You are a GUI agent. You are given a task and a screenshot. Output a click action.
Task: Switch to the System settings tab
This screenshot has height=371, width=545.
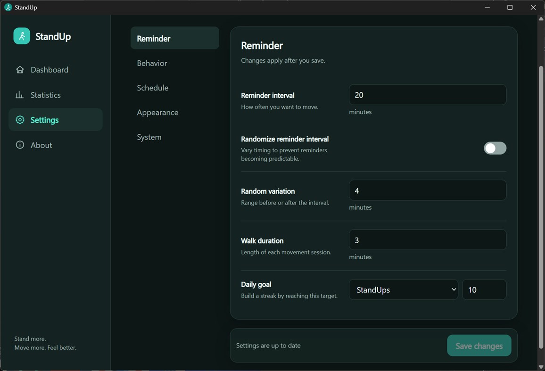[174, 137]
